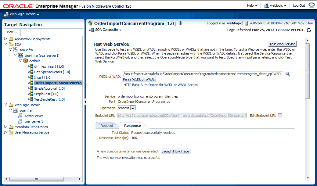
Task: Click the chat bubble icon near Log Out
Action: [312, 5]
